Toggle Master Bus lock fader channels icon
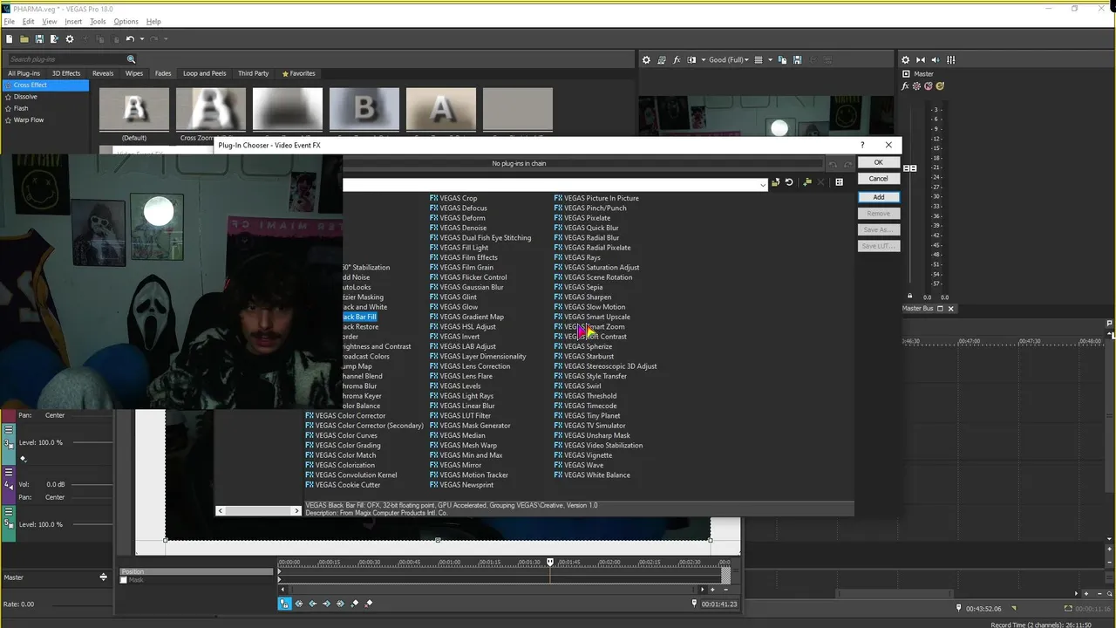This screenshot has width=1116, height=628. click(x=910, y=297)
